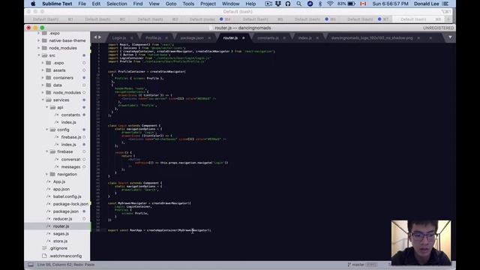
Task: Go back with the left tab arrow
Action: pos(95,37)
